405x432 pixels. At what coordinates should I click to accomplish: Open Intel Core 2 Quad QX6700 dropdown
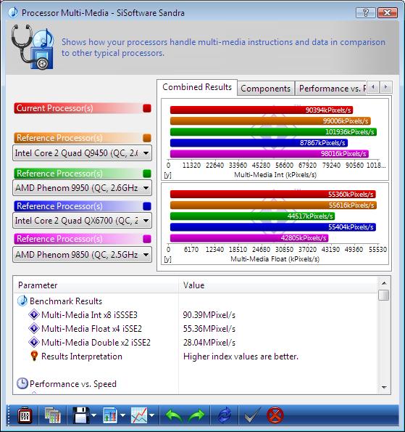tap(82, 221)
